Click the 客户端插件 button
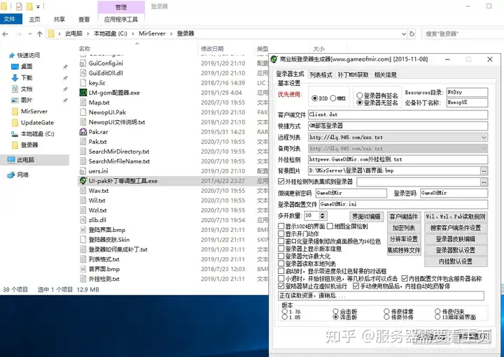 point(403,217)
